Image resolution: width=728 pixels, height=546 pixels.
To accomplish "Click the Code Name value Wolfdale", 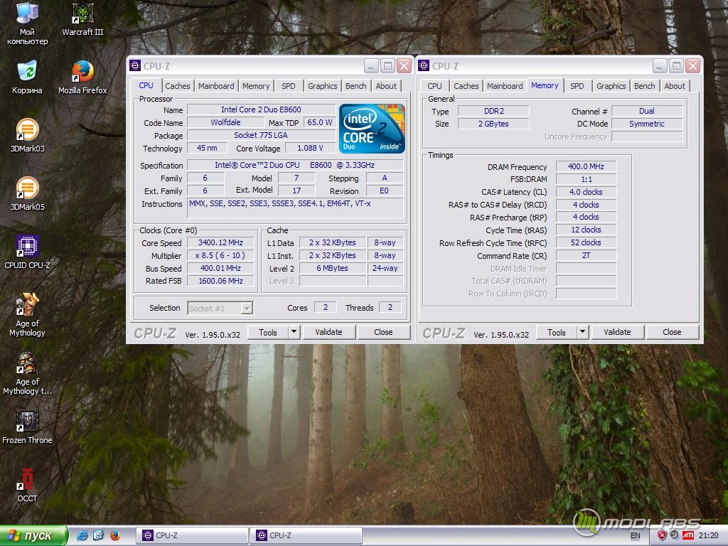I will [225, 122].
